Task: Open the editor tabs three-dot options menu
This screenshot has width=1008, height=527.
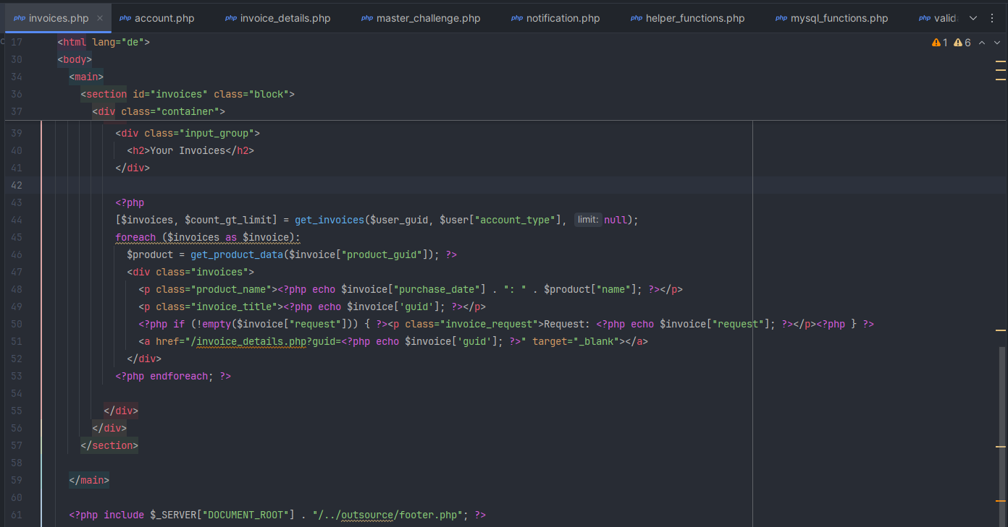Action: (x=992, y=18)
